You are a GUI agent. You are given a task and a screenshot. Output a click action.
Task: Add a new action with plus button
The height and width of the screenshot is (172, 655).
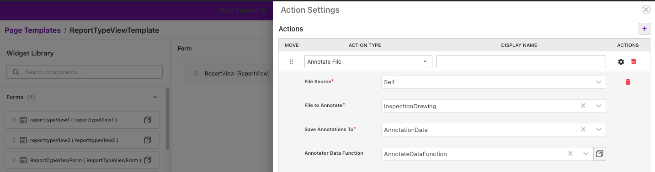pos(644,29)
